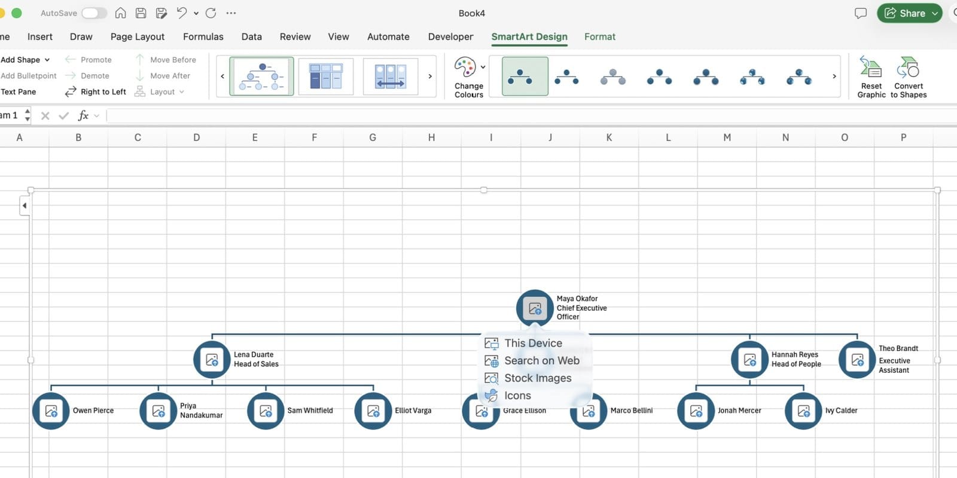This screenshot has width=957, height=478.
Task: Expand the SmartArt text pane side arrow
Action: pyautogui.click(x=25, y=206)
